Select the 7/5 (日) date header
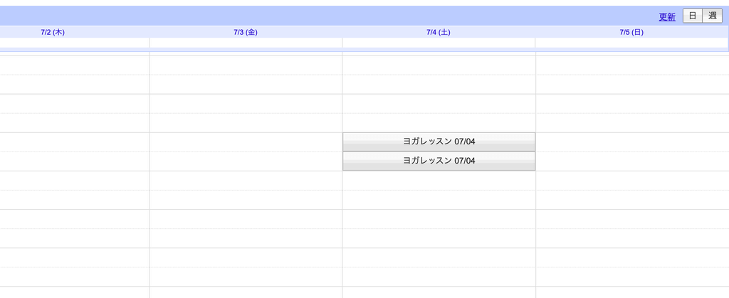The width and height of the screenshot is (729, 298). [x=631, y=32]
